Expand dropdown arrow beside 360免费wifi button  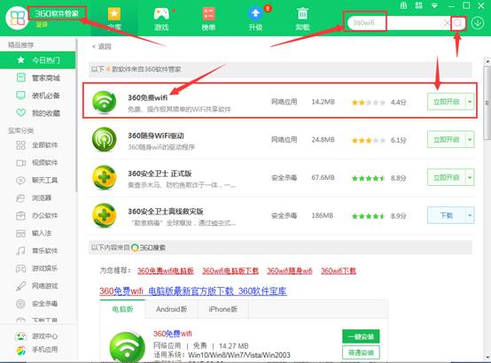tap(470, 102)
